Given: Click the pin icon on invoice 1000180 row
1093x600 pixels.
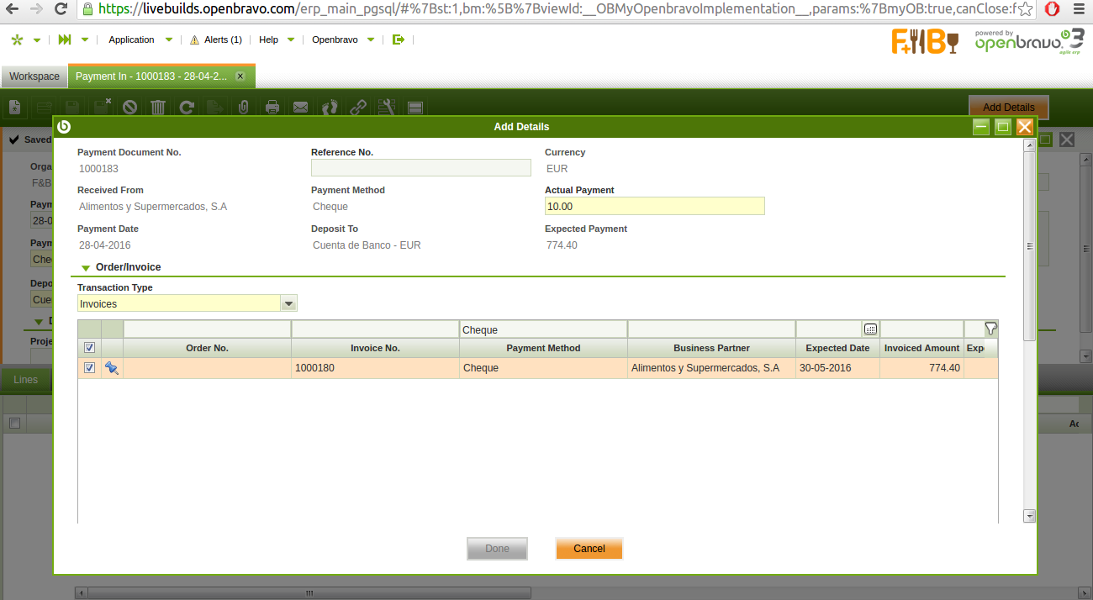Looking at the screenshot, I should [x=112, y=368].
